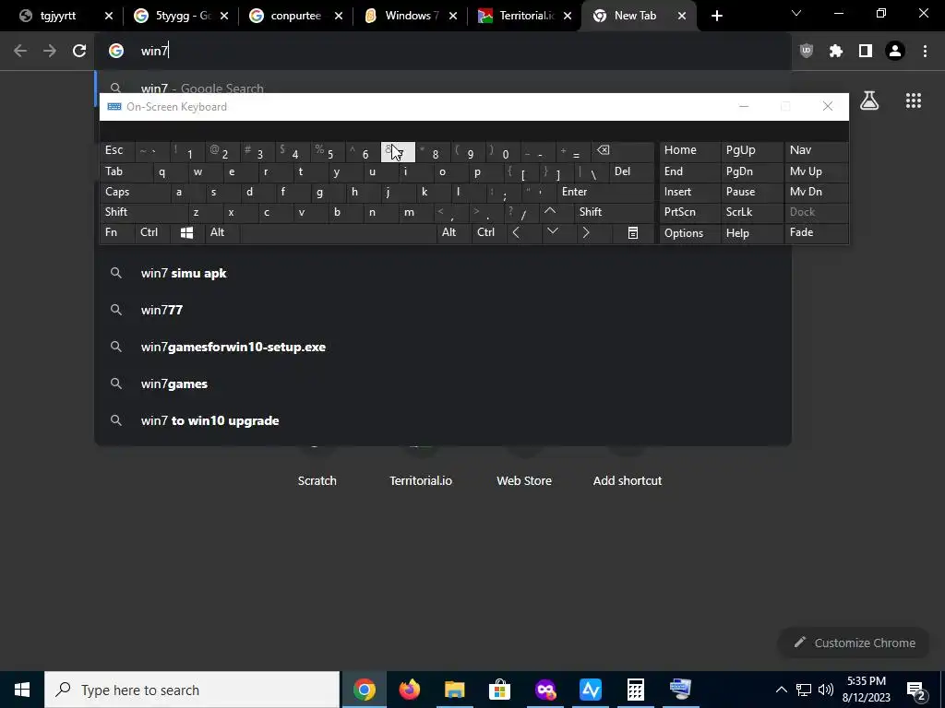Open the Search Labs flask icon
Viewport: 945px width, 708px height.
[869, 100]
